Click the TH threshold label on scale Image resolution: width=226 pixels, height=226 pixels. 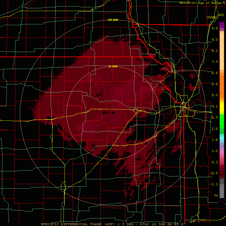pos(216,196)
